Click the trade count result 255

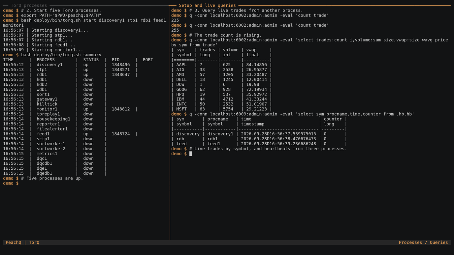pos(175,30)
